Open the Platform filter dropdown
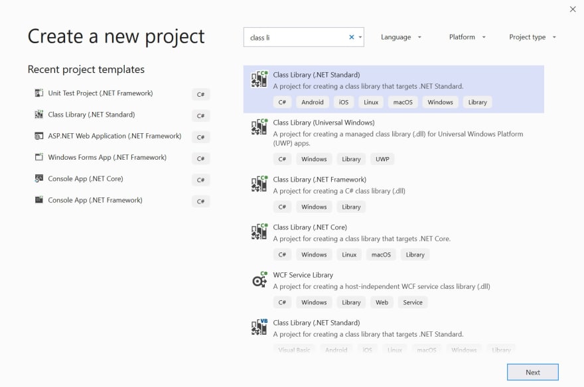The image size is (584, 387). pyautogui.click(x=467, y=37)
